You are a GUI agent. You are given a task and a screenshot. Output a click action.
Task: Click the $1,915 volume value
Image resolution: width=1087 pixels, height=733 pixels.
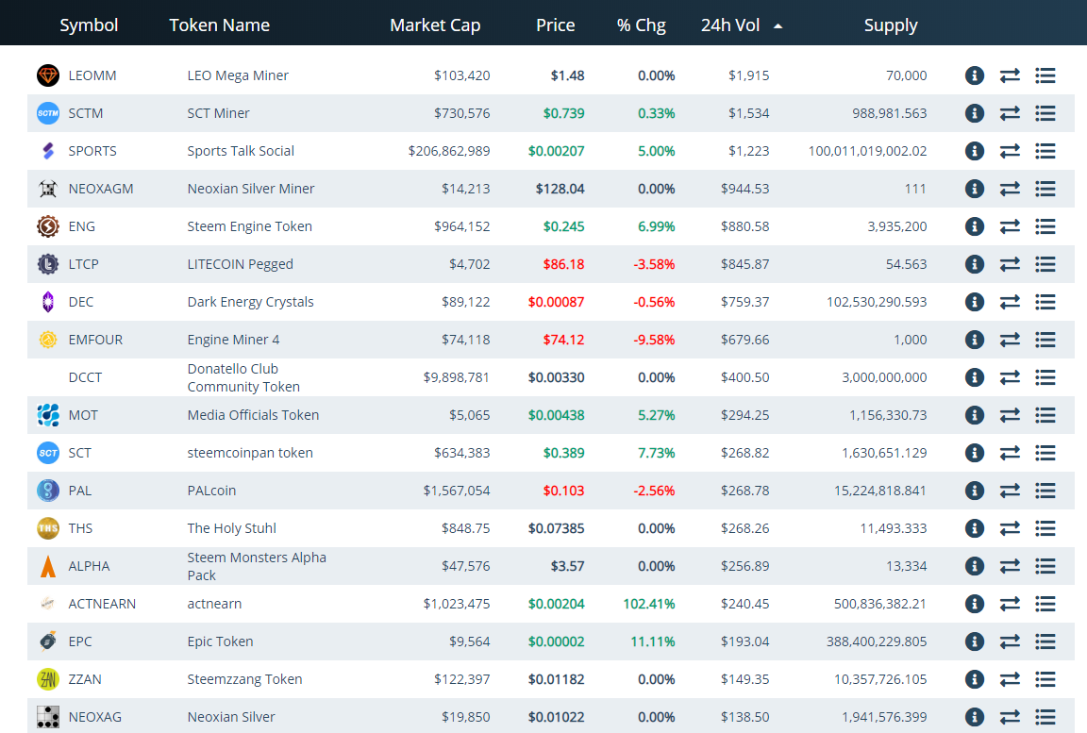tap(748, 75)
